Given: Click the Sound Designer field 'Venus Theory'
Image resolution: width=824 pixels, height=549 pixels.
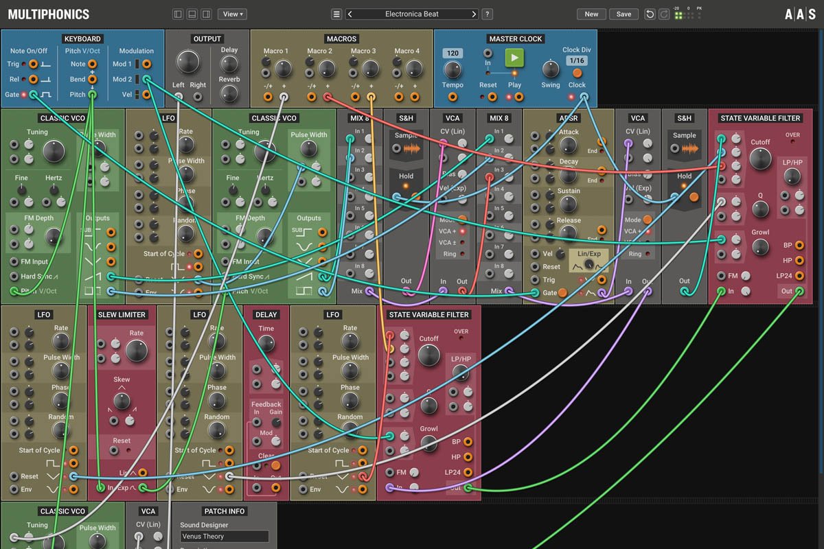Looking at the screenshot, I should tap(224, 537).
